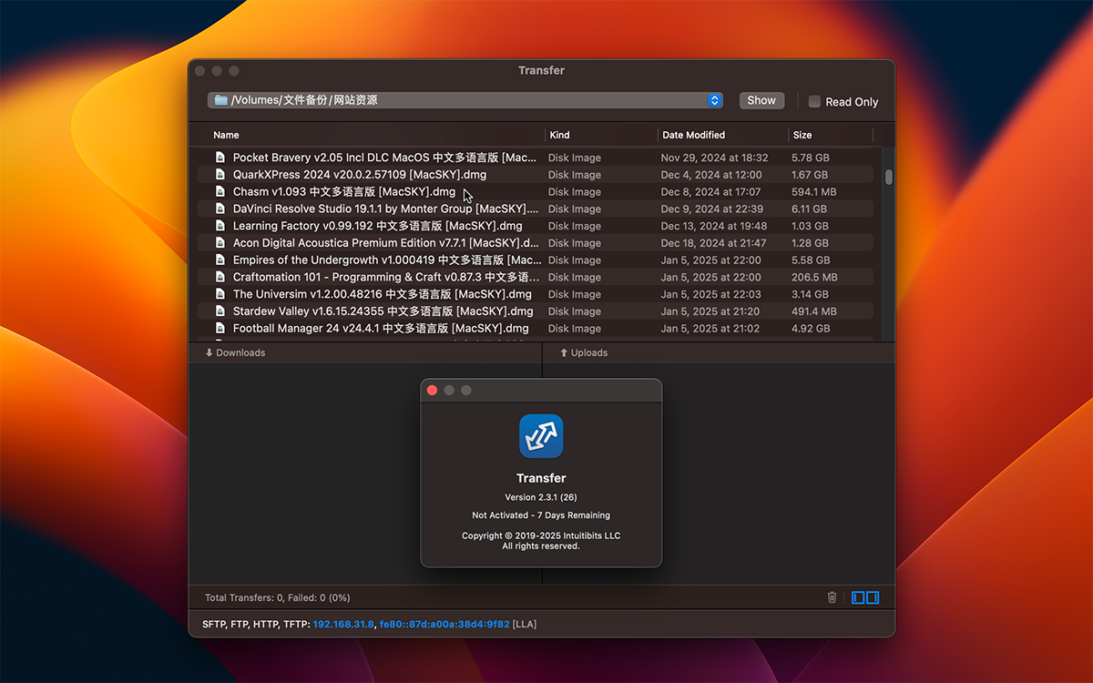Toggle the right uploads pane icon
The width and height of the screenshot is (1093, 683).
(873, 597)
